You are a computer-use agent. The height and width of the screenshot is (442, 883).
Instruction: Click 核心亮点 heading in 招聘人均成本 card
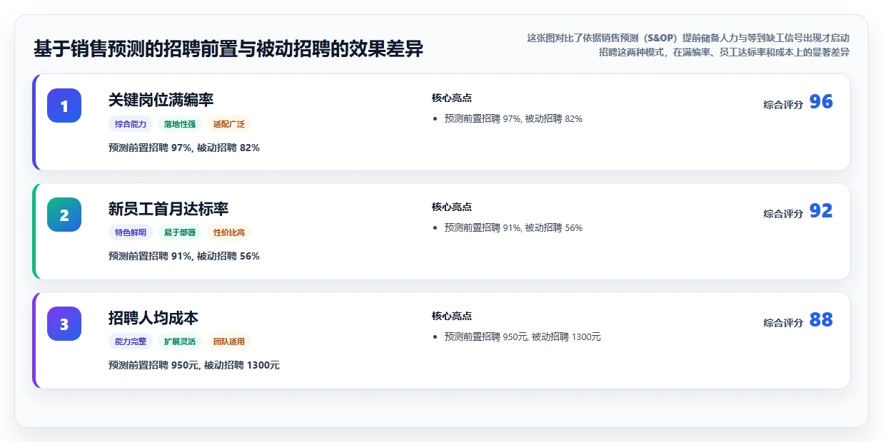click(452, 317)
